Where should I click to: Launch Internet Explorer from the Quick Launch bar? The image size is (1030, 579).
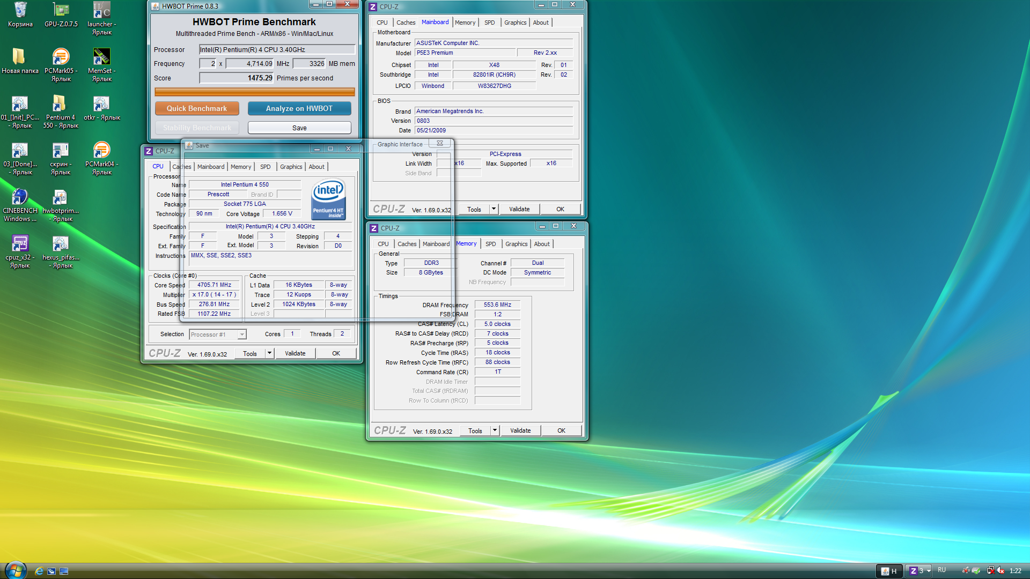click(x=39, y=571)
